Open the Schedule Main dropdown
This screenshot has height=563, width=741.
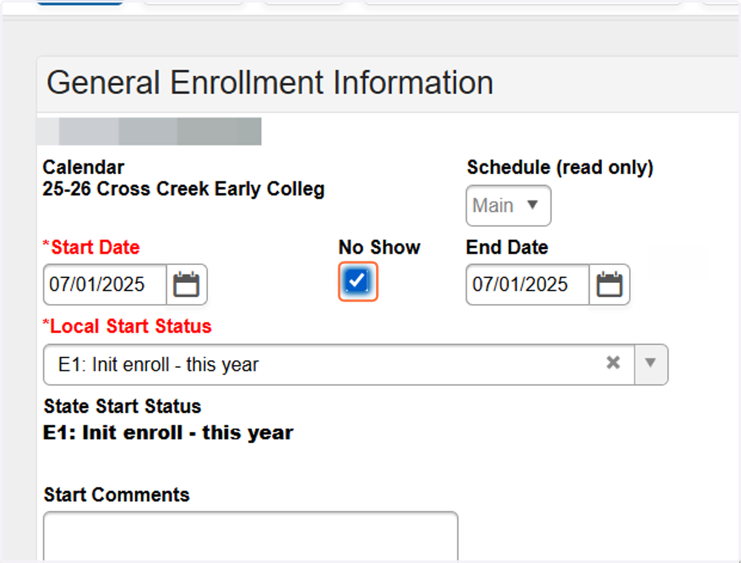point(508,205)
